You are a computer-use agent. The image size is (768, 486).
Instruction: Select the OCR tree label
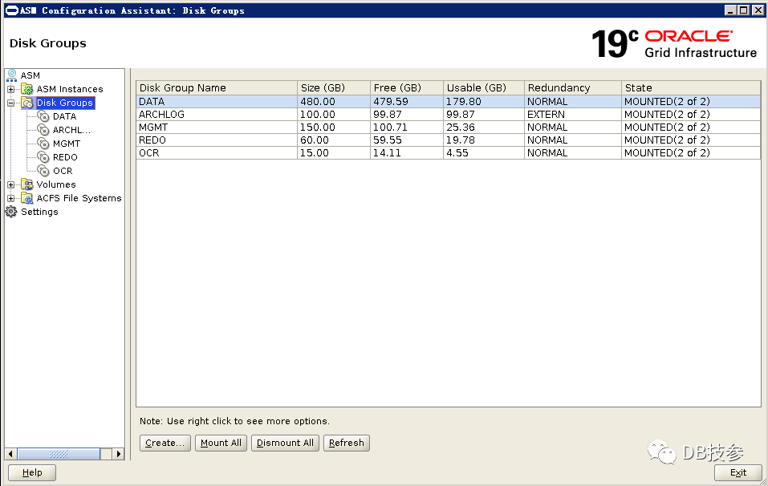pyautogui.click(x=63, y=171)
